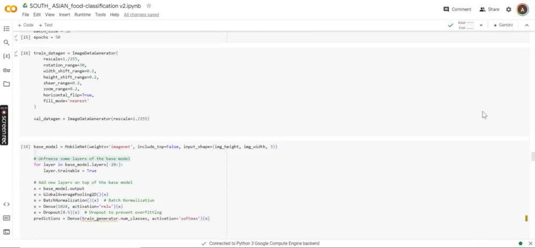Click the green connection status dot

point(521,244)
